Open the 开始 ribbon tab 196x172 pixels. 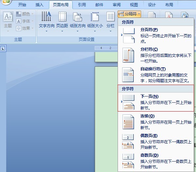pos(22,5)
